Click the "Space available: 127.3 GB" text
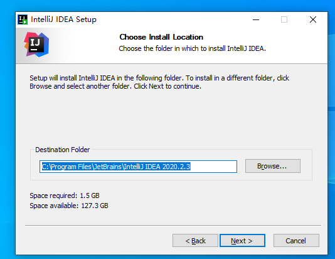Viewport: 335px width, 259px height. 69,206
